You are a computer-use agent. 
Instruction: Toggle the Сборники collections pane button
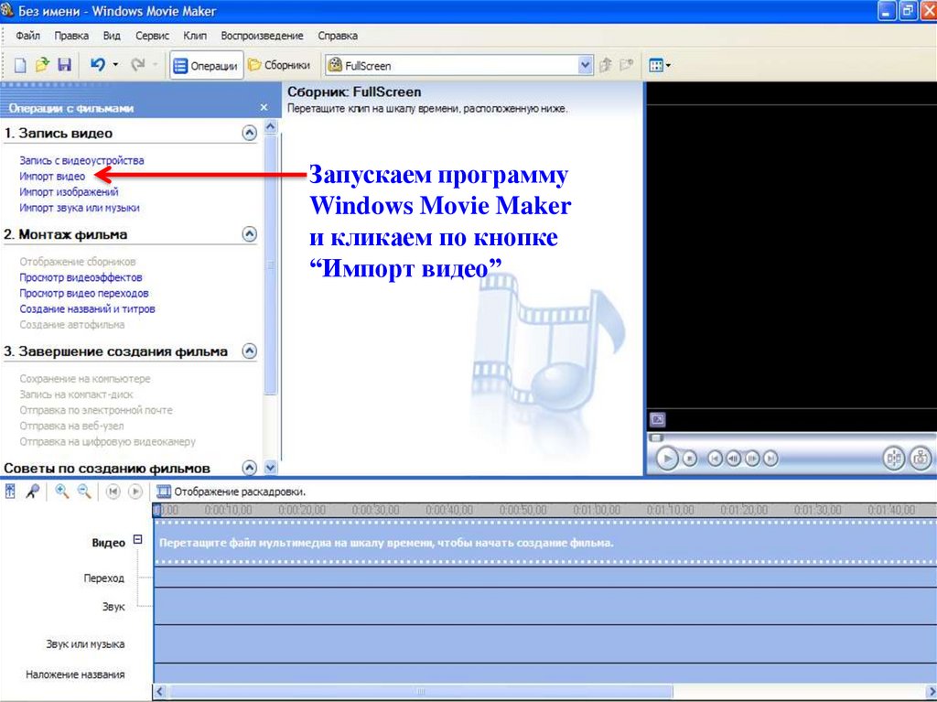280,66
